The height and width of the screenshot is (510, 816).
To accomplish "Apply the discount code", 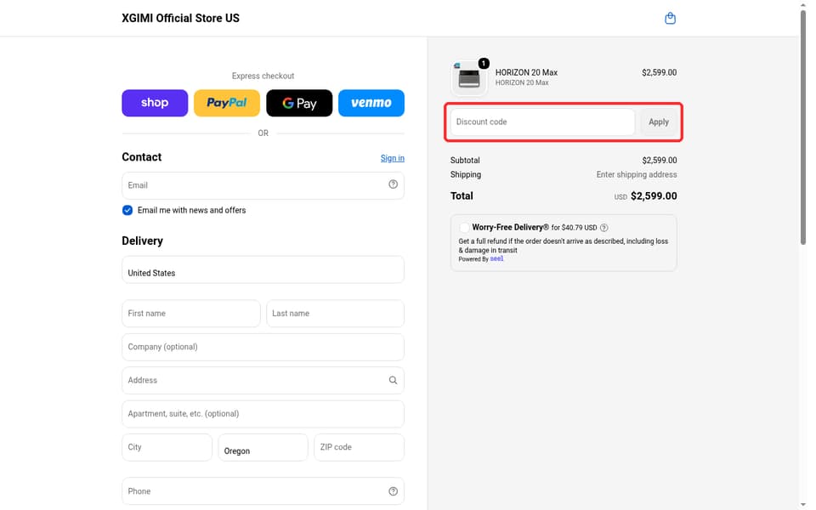I will click(658, 122).
